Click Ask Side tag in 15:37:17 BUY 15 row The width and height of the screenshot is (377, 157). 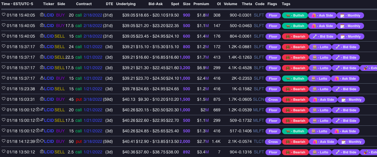[x=345, y=78]
